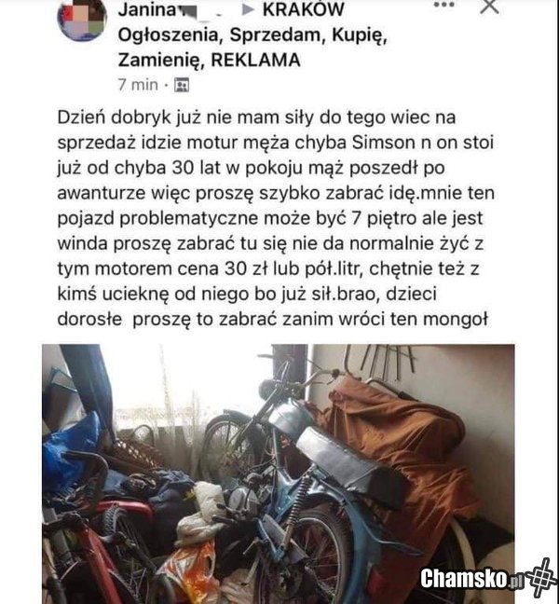
Task: Hide the post with the X icon
Action: (x=489, y=7)
